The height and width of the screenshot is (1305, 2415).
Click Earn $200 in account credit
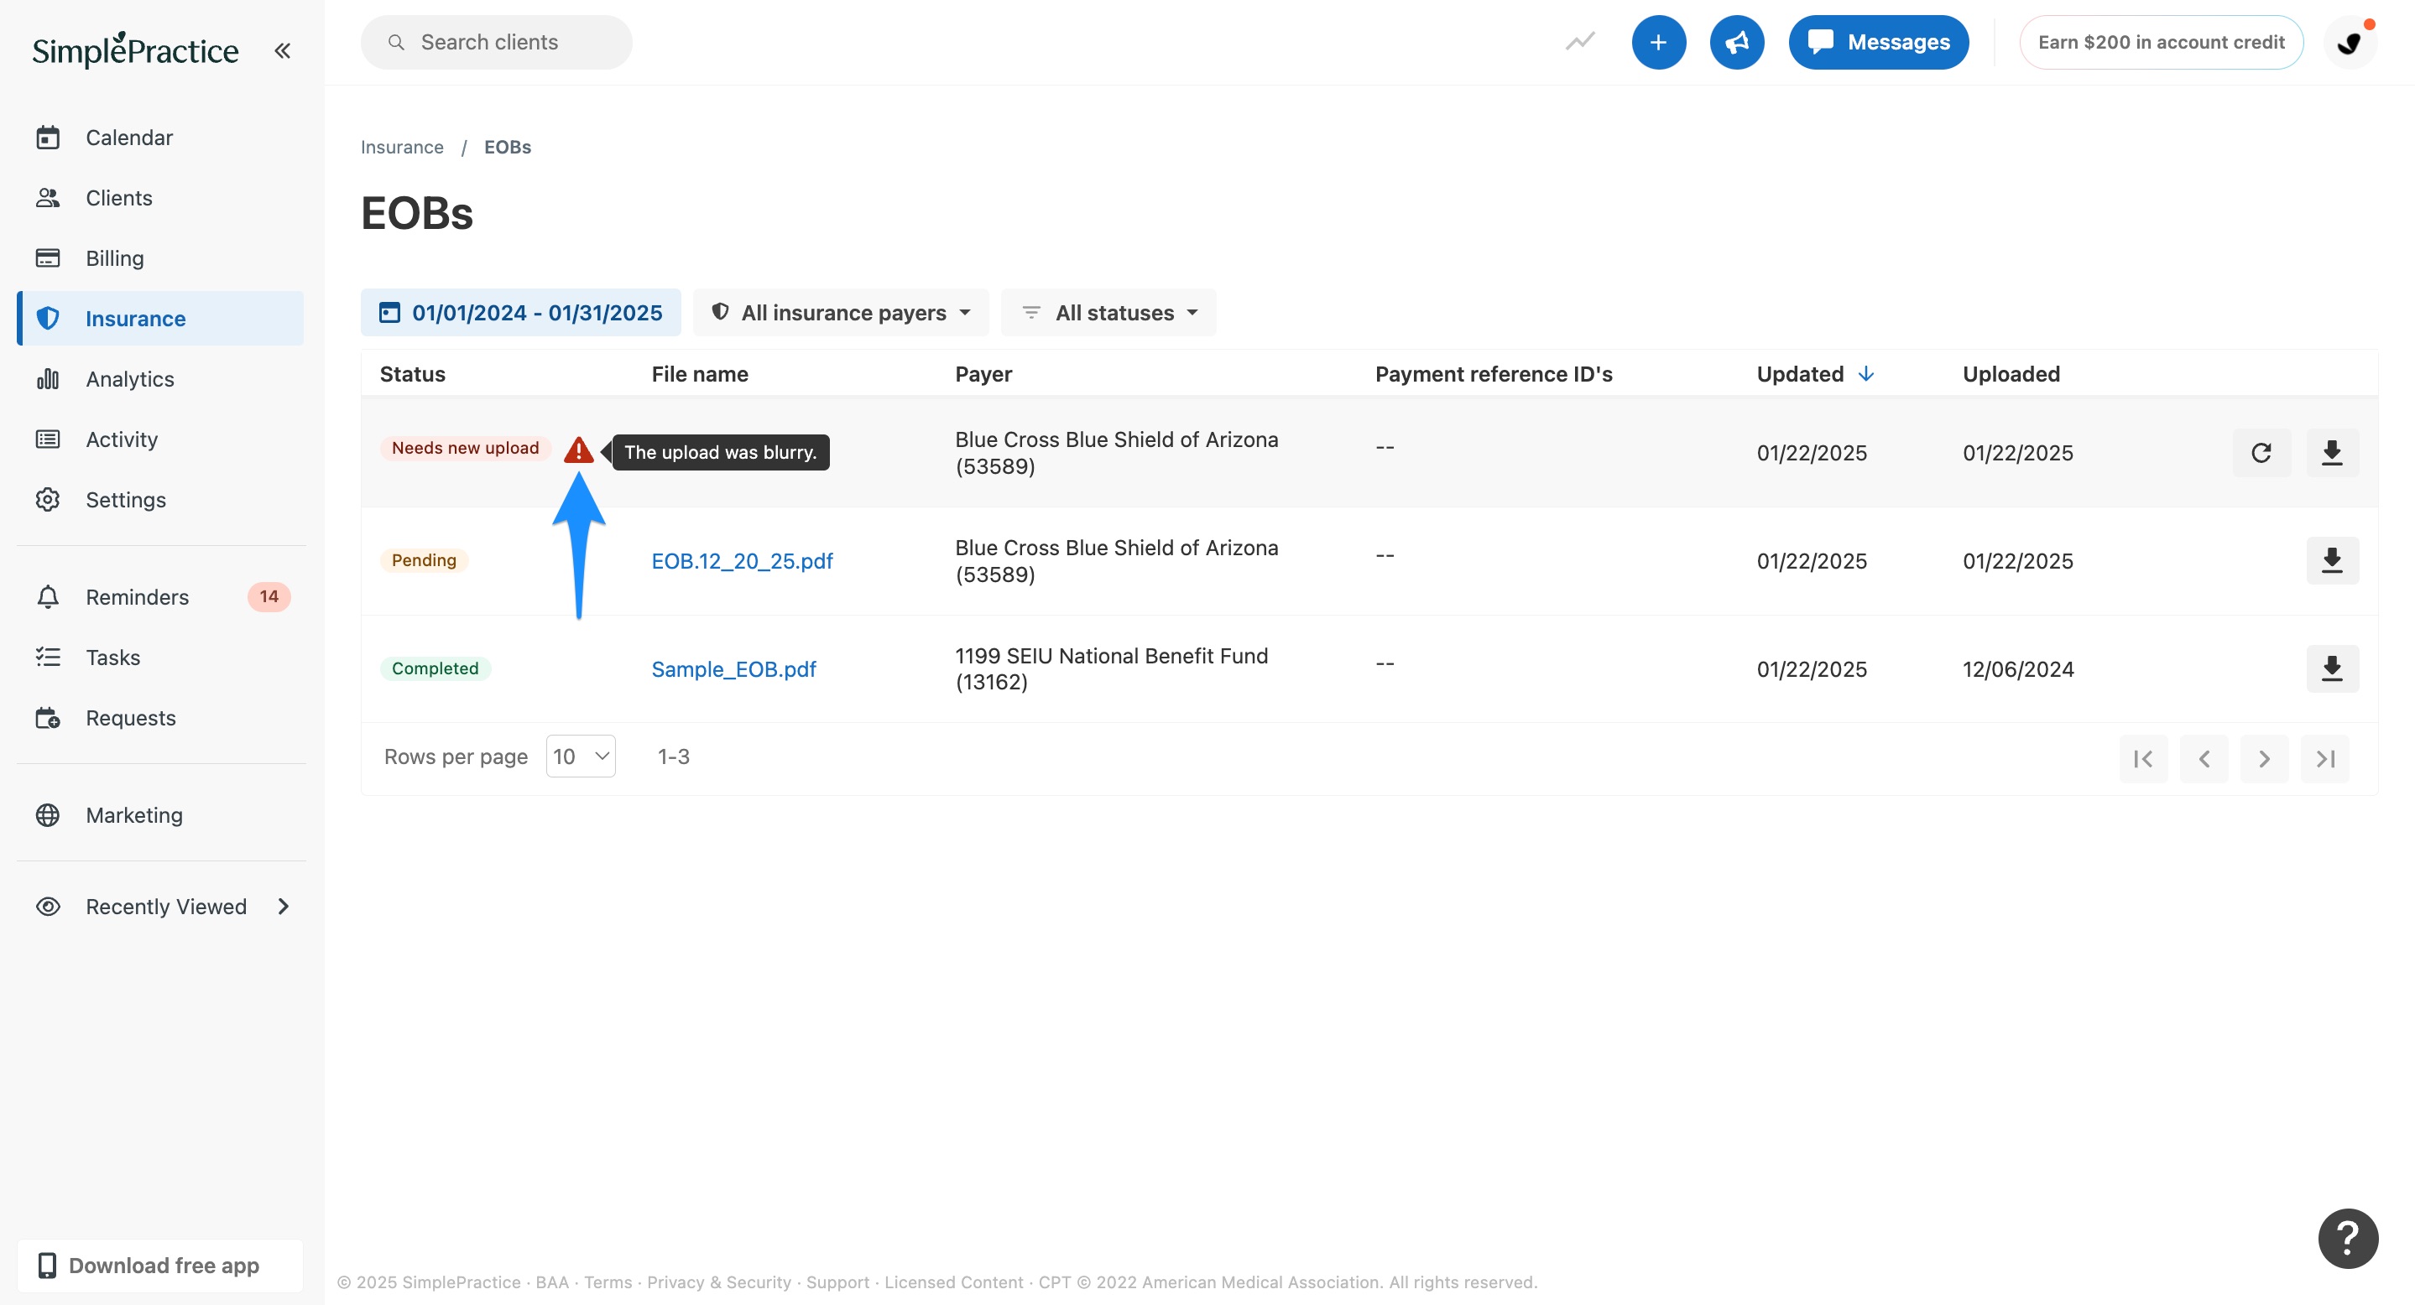2161,42
